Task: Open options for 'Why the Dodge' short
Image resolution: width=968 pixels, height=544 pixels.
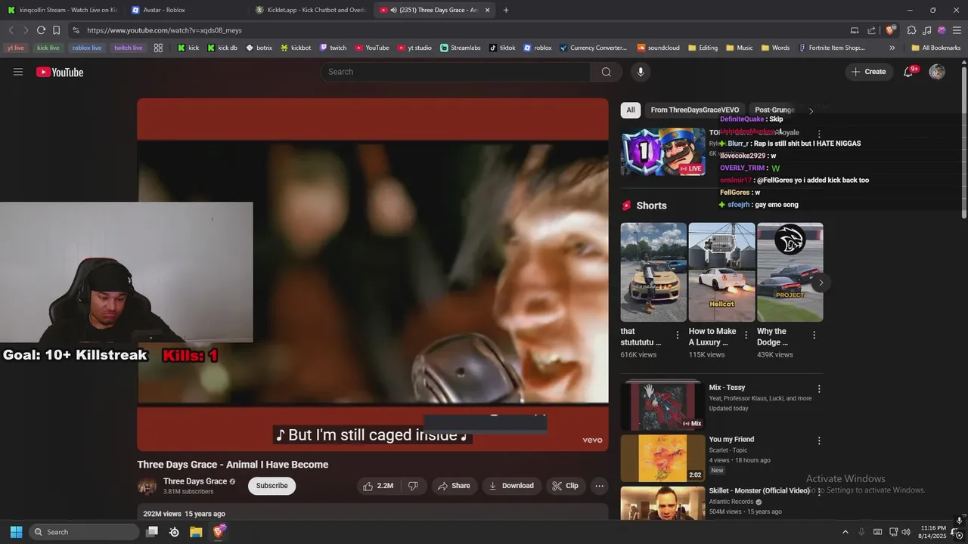Action: (814, 335)
